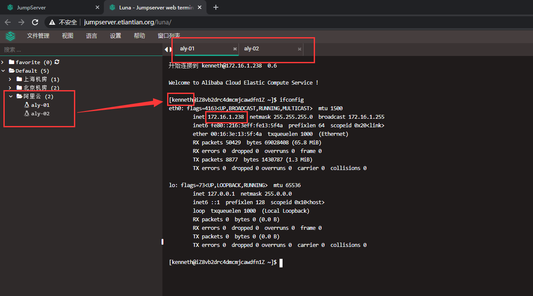Viewport: 533px width, 296px height.
Task: Click the 阿里云 open folder icon
Action: click(19, 97)
